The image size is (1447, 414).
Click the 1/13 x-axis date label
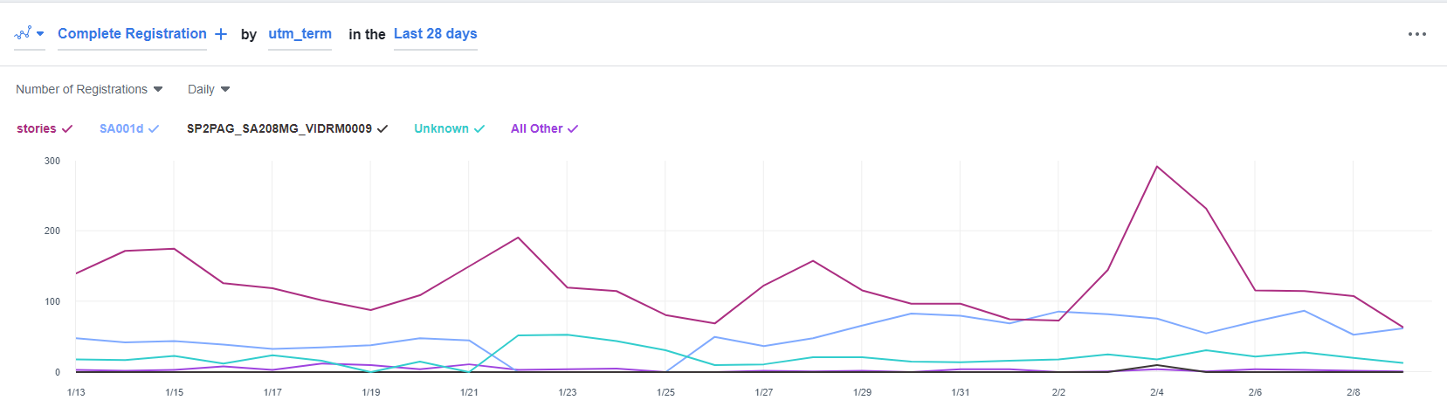tap(76, 392)
